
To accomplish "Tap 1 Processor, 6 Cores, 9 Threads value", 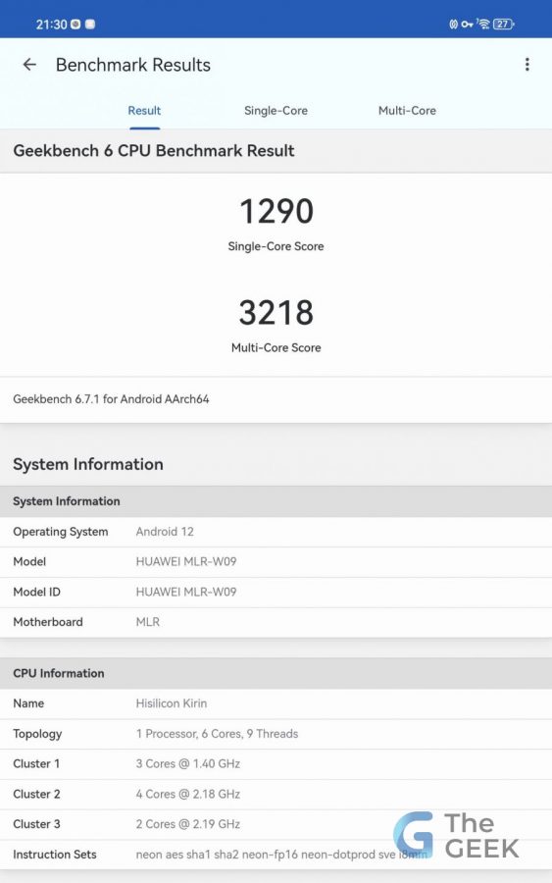I will click(218, 734).
